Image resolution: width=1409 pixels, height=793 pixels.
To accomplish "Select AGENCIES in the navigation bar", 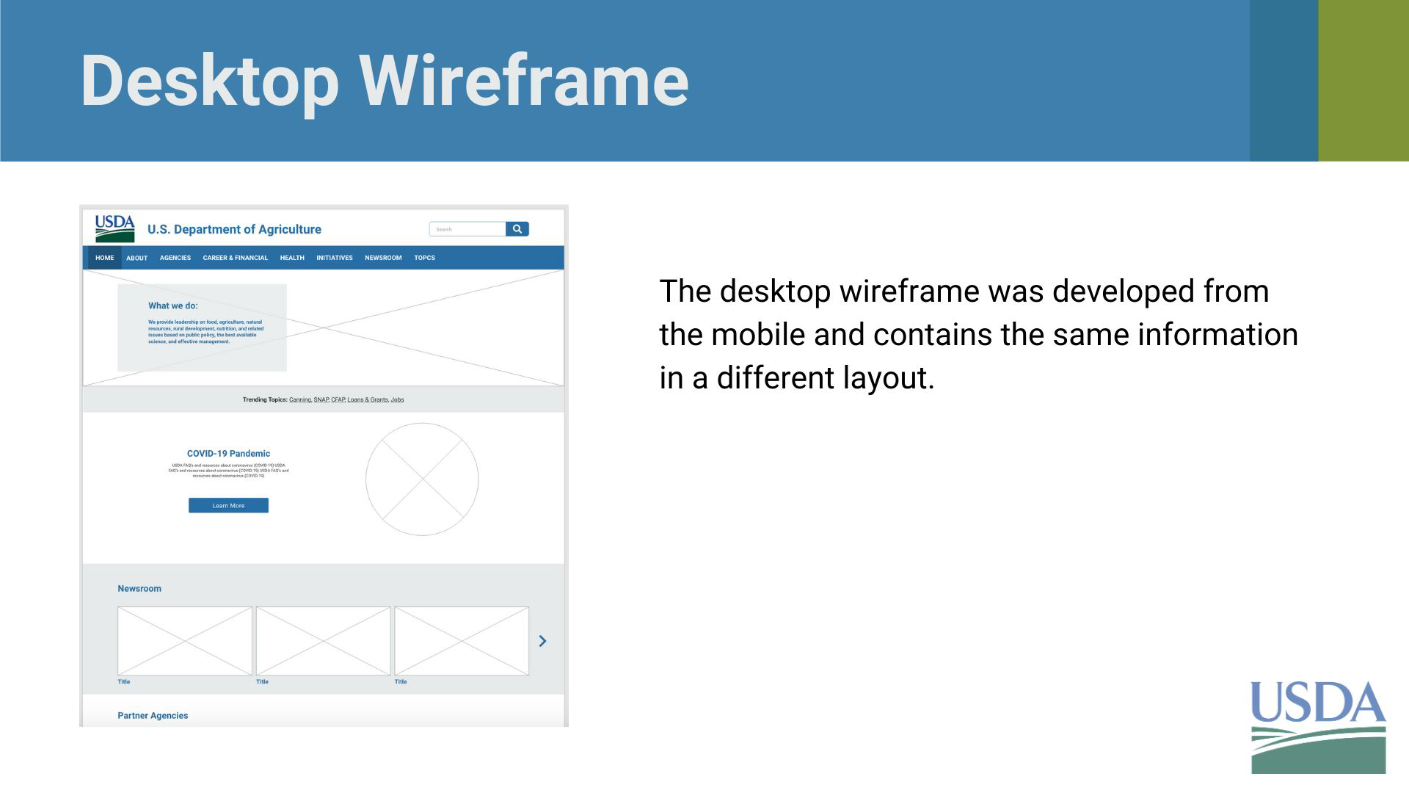I will (x=175, y=258).
